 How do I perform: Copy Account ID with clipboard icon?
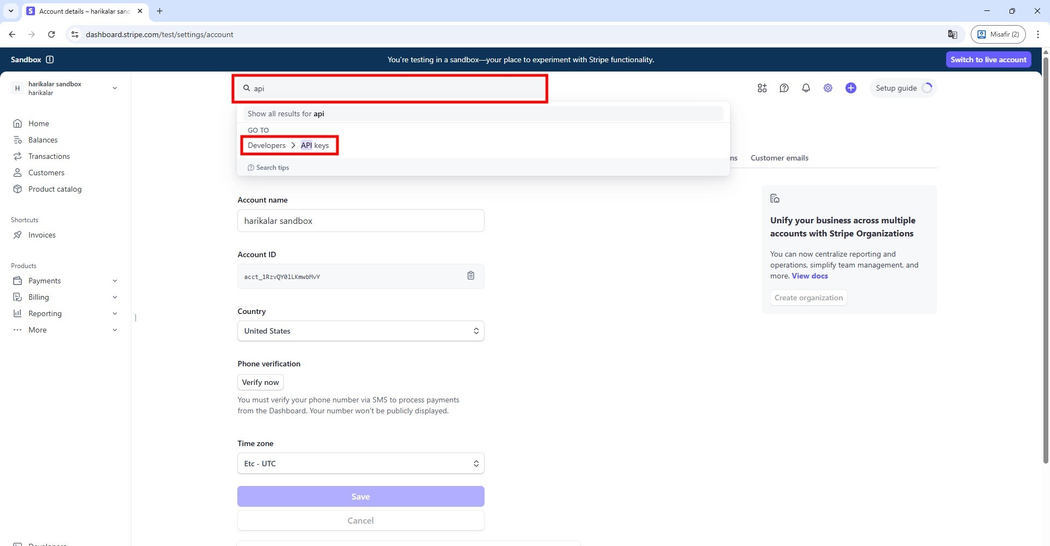(470, 276)
